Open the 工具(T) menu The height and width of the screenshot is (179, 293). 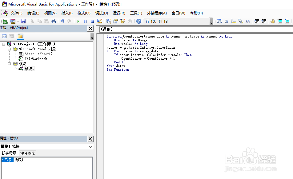(x=136, y=13)
